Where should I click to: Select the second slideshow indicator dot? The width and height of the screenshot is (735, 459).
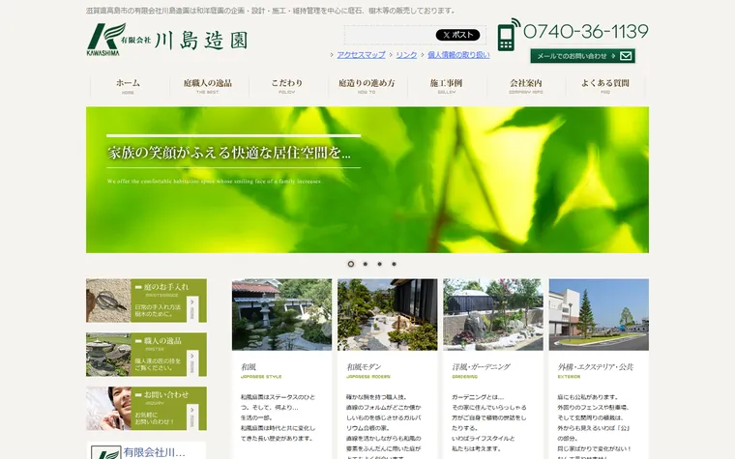click(x=366, y=264)
